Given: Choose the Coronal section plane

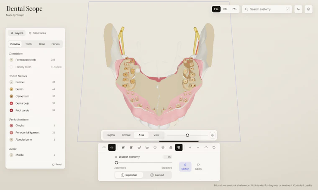Looking at the screenshot, I should pyautogui.click(x=126, y=135).
